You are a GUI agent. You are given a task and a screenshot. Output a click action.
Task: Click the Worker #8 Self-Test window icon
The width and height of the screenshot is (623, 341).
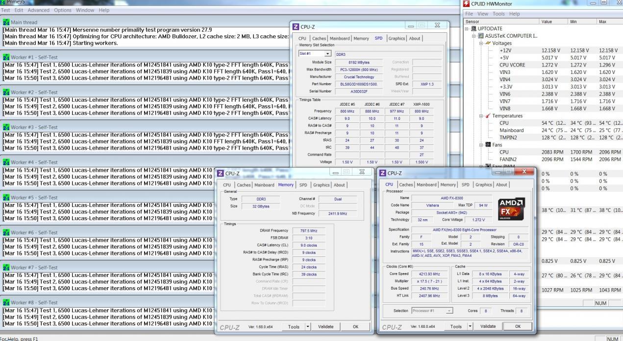[6, 303]
